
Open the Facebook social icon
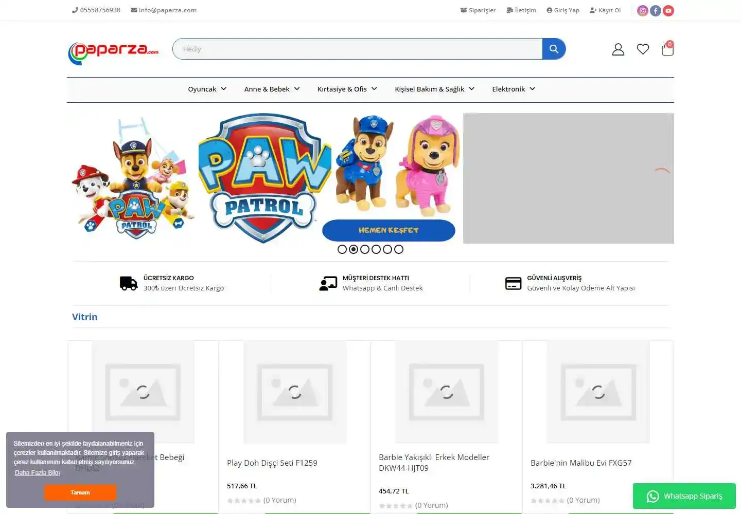(656, 10)
